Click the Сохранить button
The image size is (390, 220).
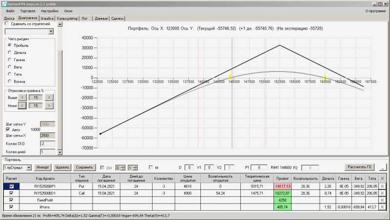coord(84,168)
